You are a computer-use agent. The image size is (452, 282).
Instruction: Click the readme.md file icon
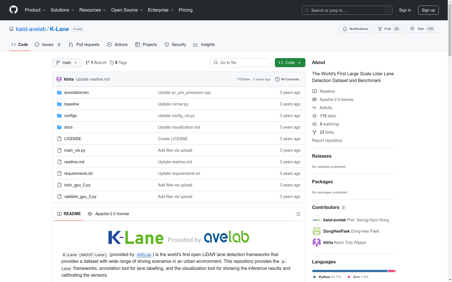tap(59, 162)
